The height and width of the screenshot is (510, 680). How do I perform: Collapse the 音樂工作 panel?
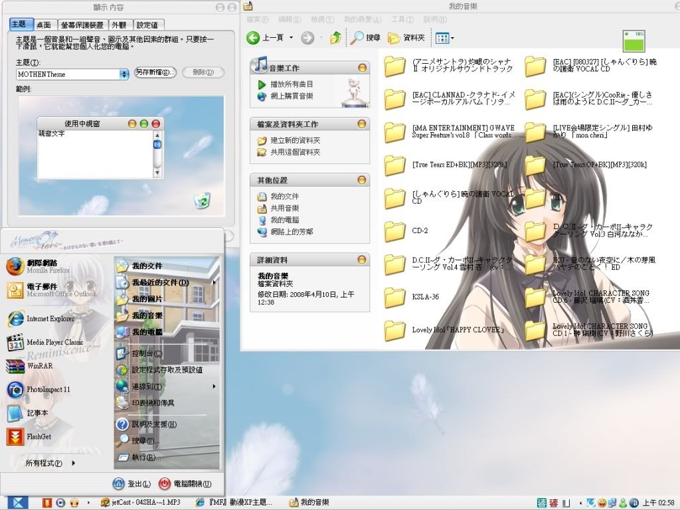click(362, 68)
